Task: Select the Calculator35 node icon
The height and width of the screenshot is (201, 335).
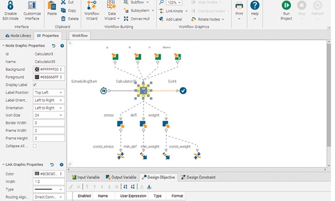Action: point(143,91)
